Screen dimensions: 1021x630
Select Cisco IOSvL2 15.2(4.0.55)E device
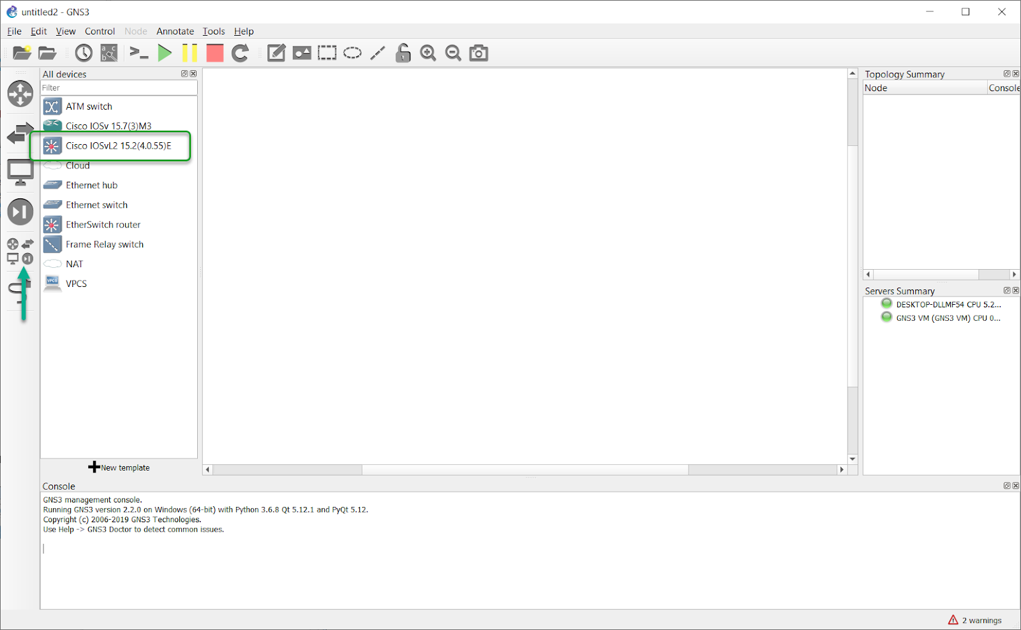119,146
